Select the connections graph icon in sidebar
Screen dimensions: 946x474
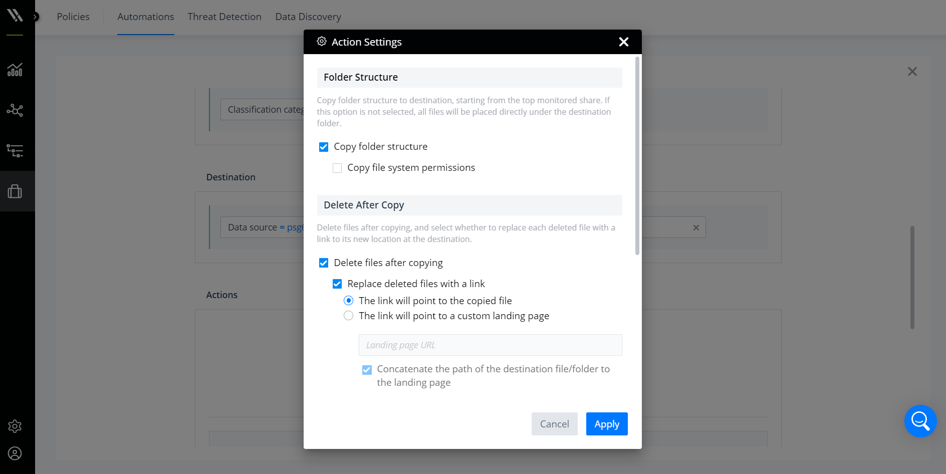15,110
